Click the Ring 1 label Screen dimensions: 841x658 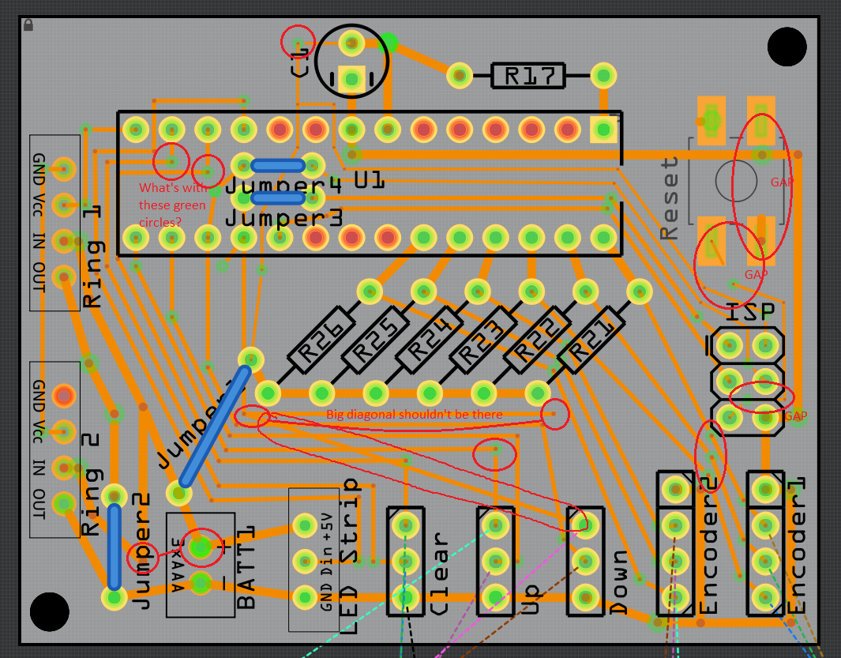pos(92,256)
